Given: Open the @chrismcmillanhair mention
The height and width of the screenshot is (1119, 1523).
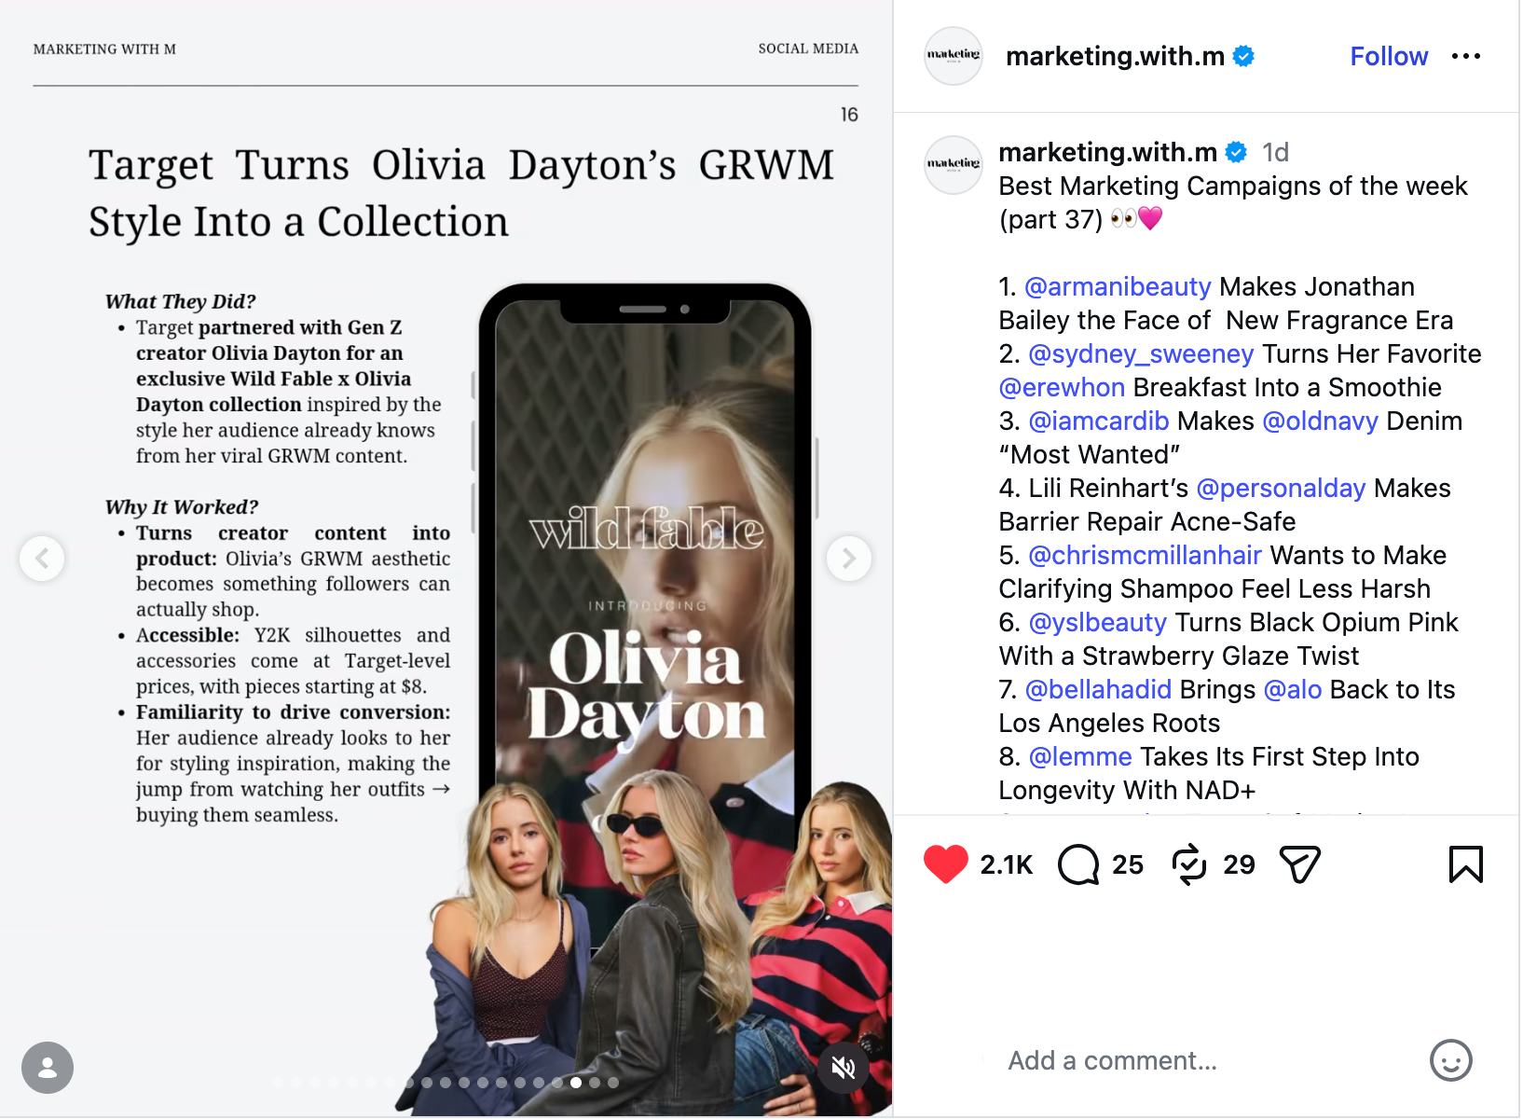Looking at the screenshot, I should 1145,555.
